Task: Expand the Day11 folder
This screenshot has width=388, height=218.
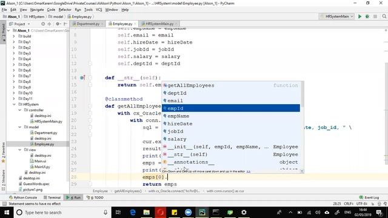Action: click(x=14, y=99)
